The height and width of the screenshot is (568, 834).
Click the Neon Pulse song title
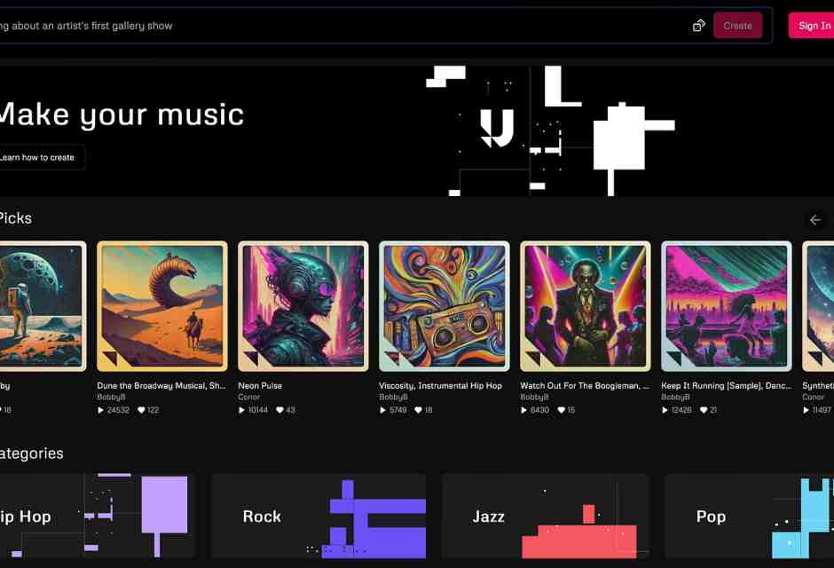click(x=260, y=385)
